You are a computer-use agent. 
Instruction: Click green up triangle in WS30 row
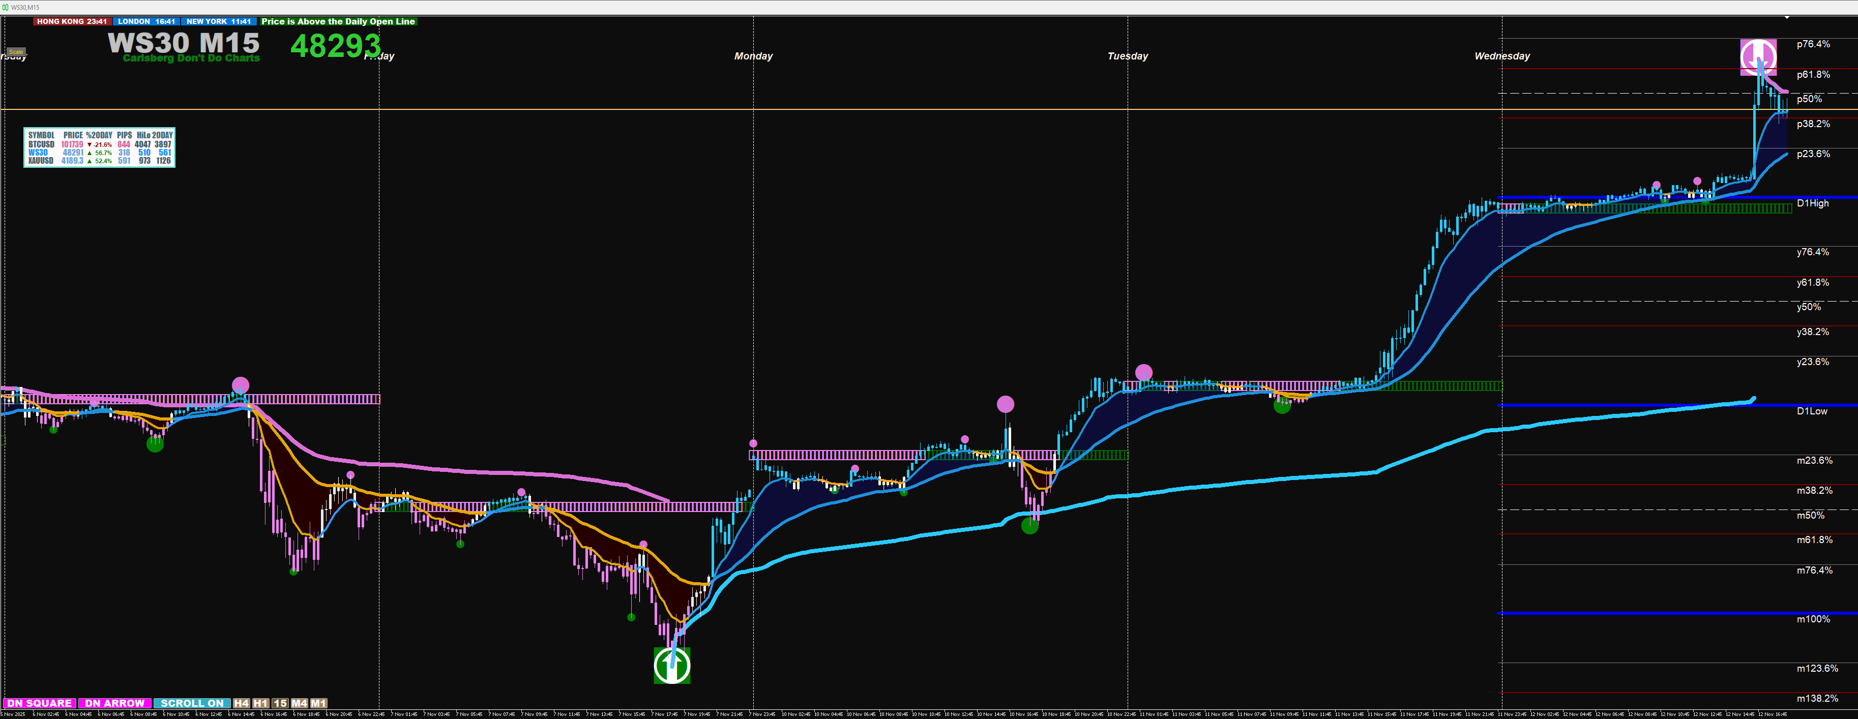90,153
